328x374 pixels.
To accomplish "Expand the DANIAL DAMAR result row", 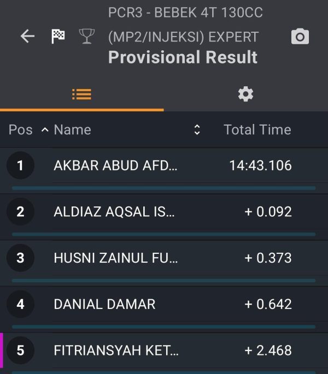I will [164, 304].
